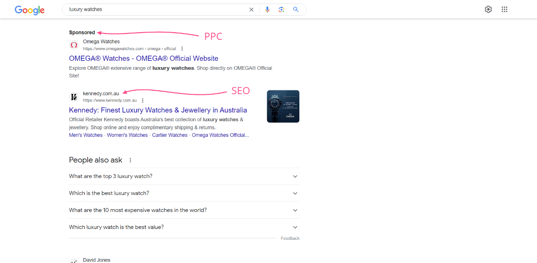Open Kennedy Finest Luxury Watches result

(158, 110)
